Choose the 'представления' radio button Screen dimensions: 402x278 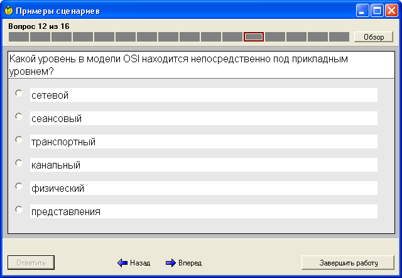(19, 209)
